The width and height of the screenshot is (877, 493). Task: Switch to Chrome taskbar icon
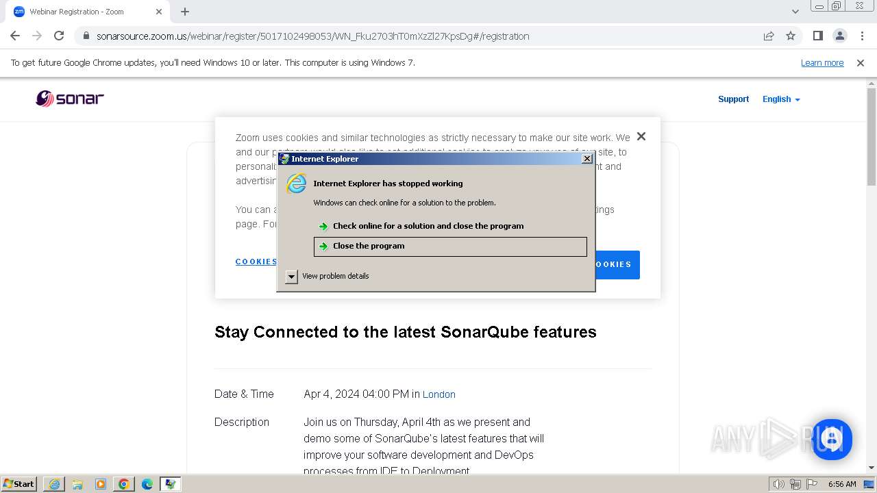[x=124, y=484]
